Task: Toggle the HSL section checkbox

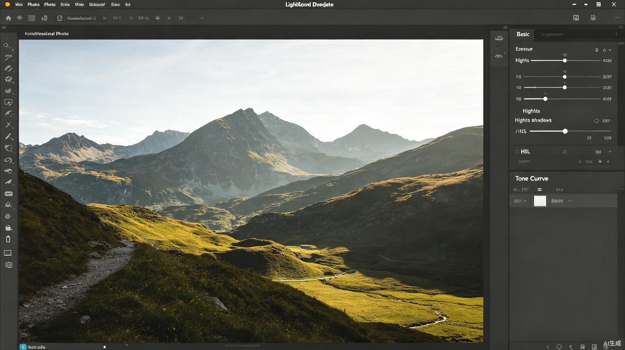Action: click(x=517, y=151)
